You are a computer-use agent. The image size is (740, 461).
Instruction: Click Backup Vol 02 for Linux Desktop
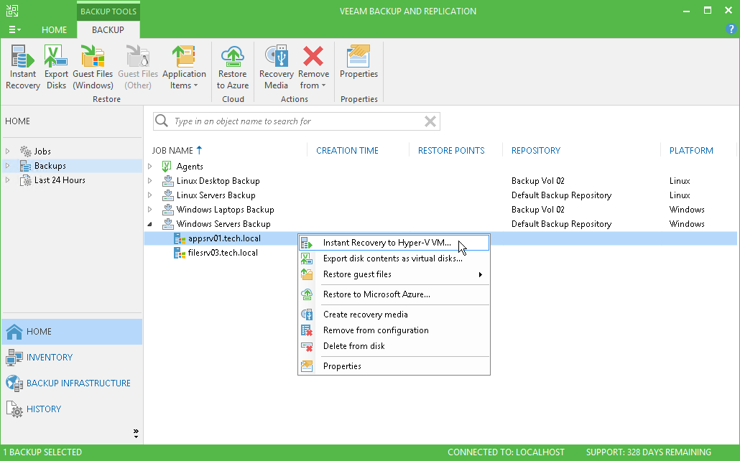(537, 181)
